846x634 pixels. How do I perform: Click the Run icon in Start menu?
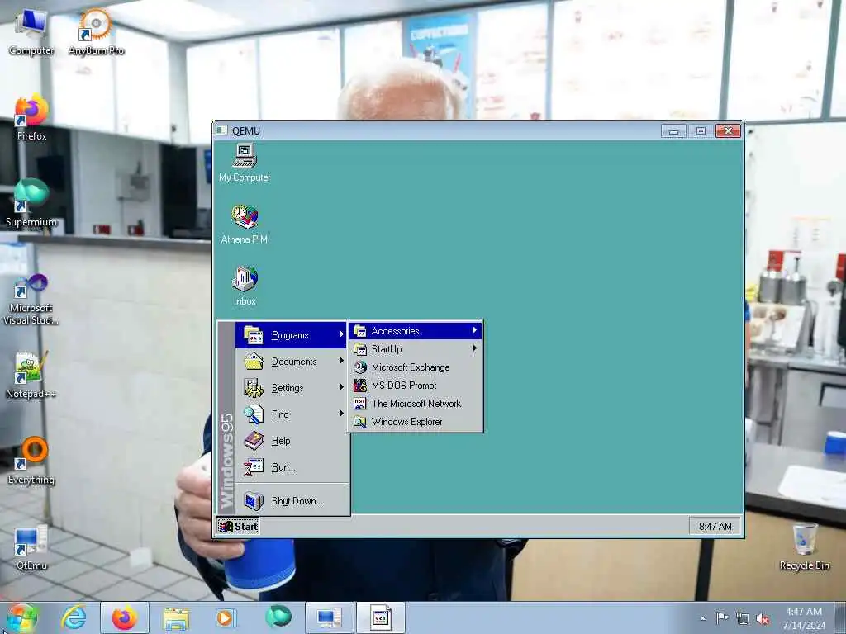click(253, 467)
